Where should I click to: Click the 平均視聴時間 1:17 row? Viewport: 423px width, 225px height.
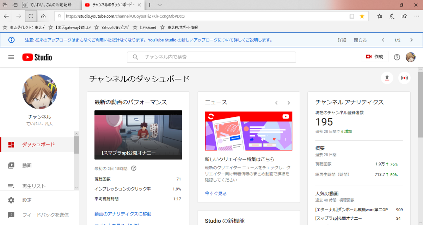tap(138, 199)
